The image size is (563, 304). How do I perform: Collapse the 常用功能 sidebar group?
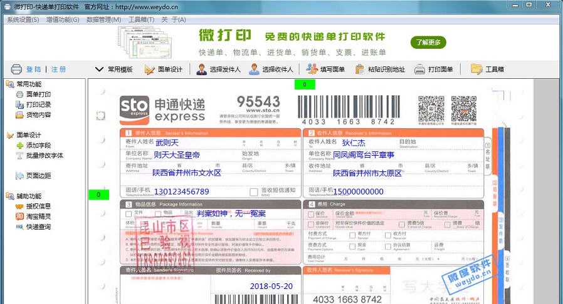point(9,84)
